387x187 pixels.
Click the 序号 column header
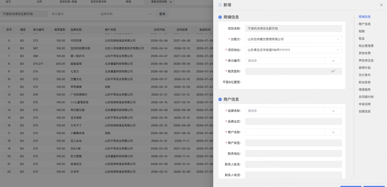click(9, 29)
